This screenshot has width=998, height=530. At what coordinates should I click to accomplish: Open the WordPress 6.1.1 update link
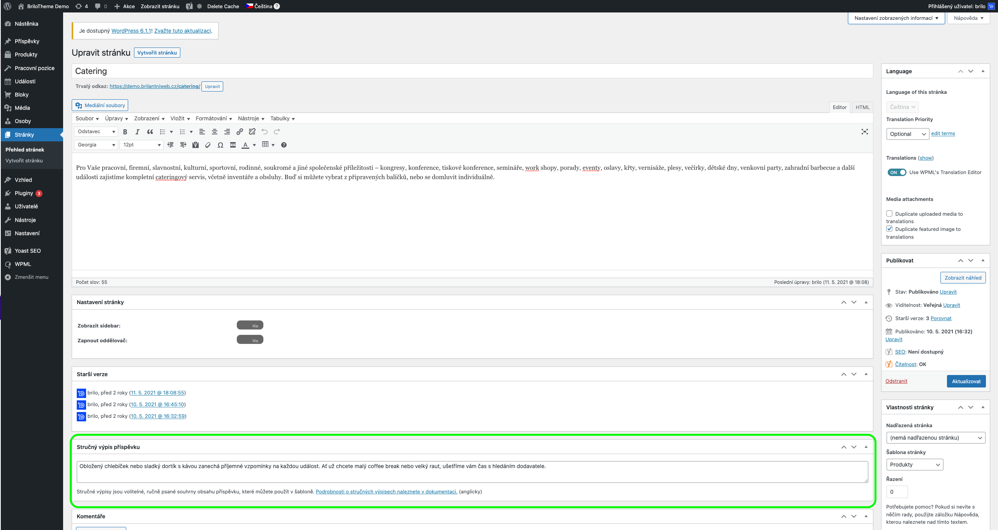tap(131, 31)
